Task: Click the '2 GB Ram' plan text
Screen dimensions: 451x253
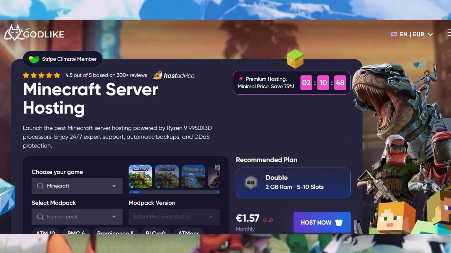Action: point(278,187)
